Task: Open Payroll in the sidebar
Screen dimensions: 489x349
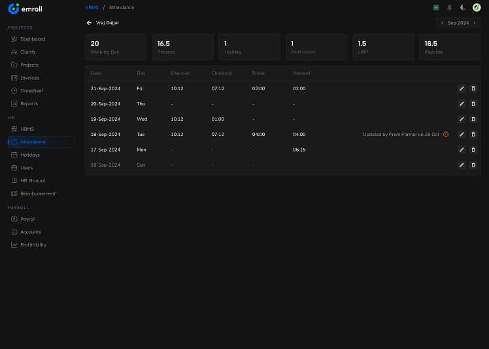Action: click(x=27, y=219)
